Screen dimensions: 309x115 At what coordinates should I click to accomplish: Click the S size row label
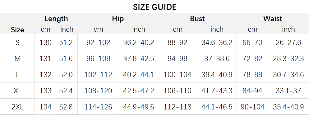(x=17, y=42)
